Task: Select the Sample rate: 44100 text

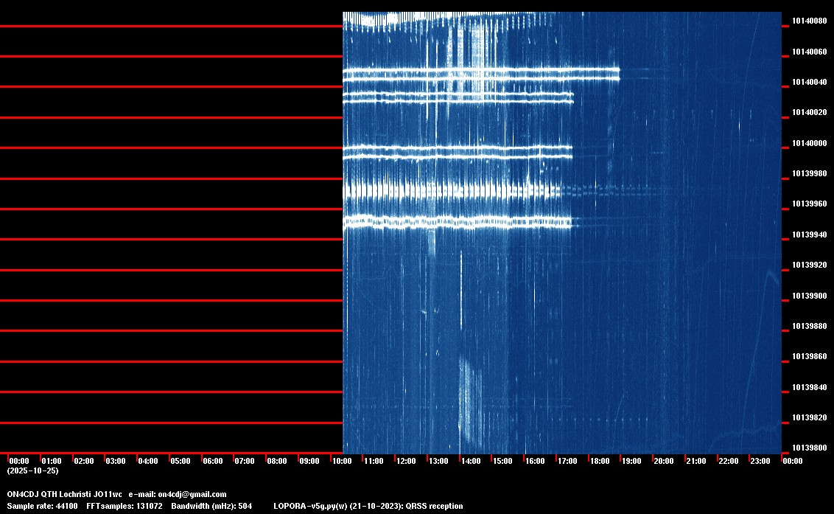Action: 42,507
